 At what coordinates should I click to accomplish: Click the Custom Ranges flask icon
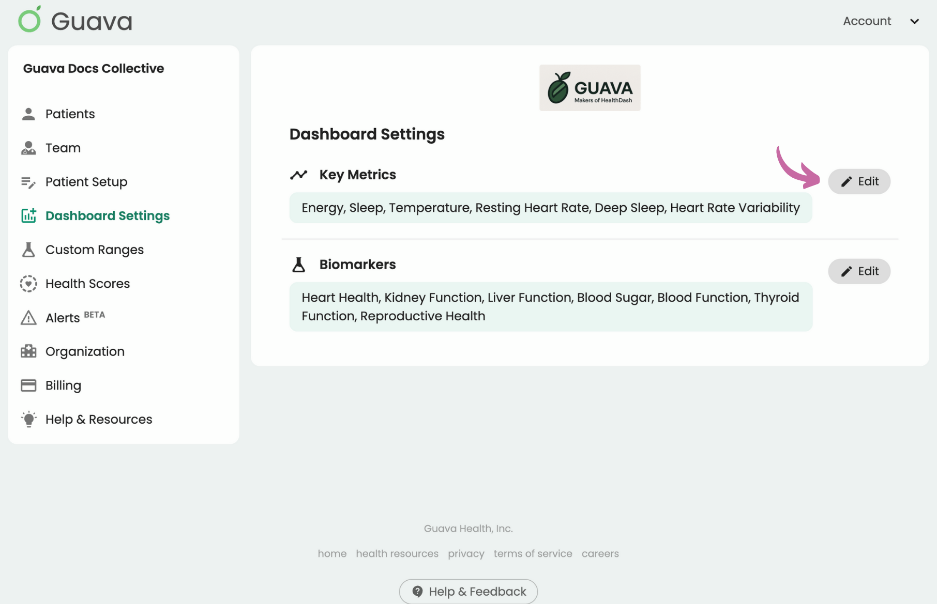pyautogui.click(x=28, y=250)
